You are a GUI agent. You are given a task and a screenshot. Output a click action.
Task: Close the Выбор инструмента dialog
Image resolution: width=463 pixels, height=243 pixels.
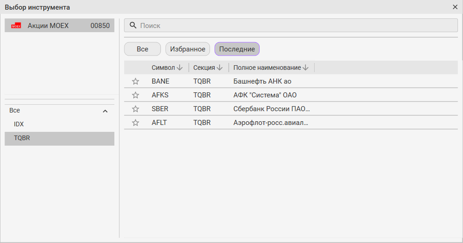click(x=455, y=7)
